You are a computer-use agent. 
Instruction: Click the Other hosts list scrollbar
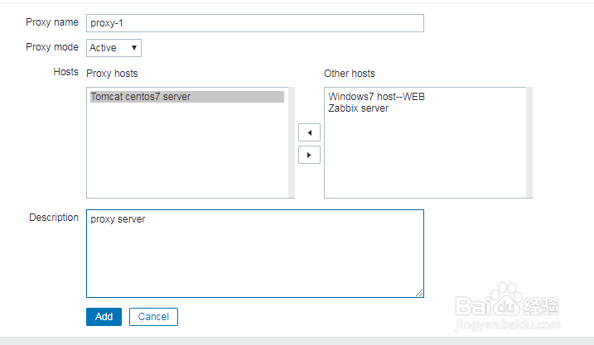(x=529, y=142)
